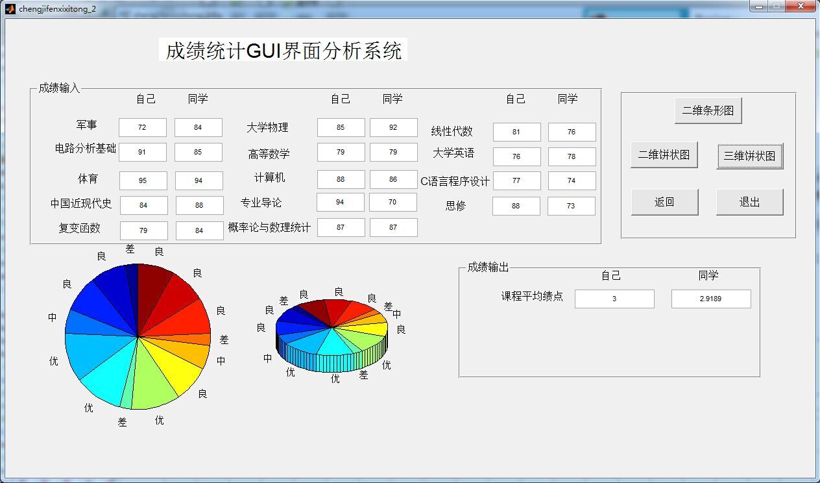Click own 课程平均绩点 output field
Image resolution: width=820 pixels, height=483 pixels.
[x=614, y=299]
